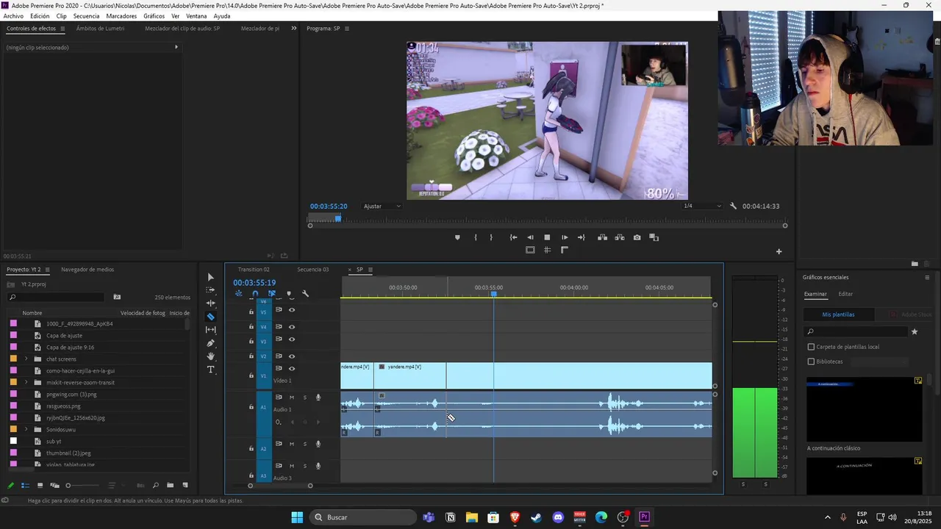
Task: Click the Add Marker icon in timeline
Action: (x=289, y=294)
